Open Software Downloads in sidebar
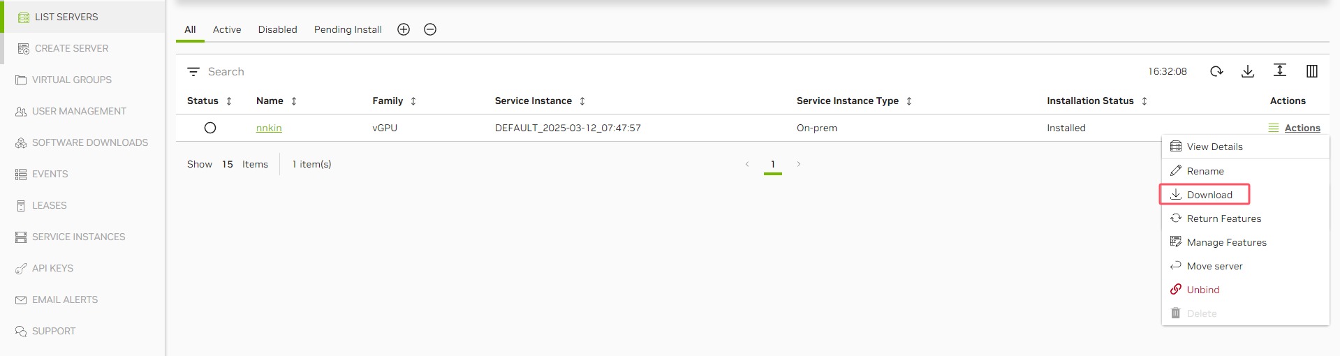 pyautogui.click(x=89, y=142)
